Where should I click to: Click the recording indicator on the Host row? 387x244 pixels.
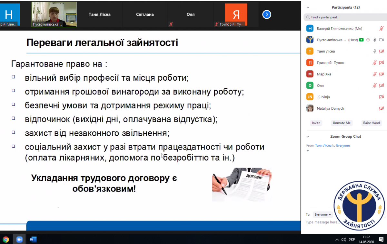[x=368, y=40]
